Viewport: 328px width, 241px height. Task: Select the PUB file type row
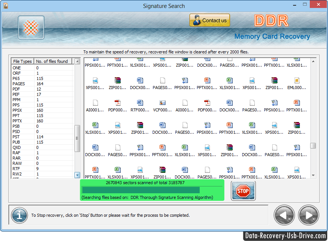click(43, 142)
